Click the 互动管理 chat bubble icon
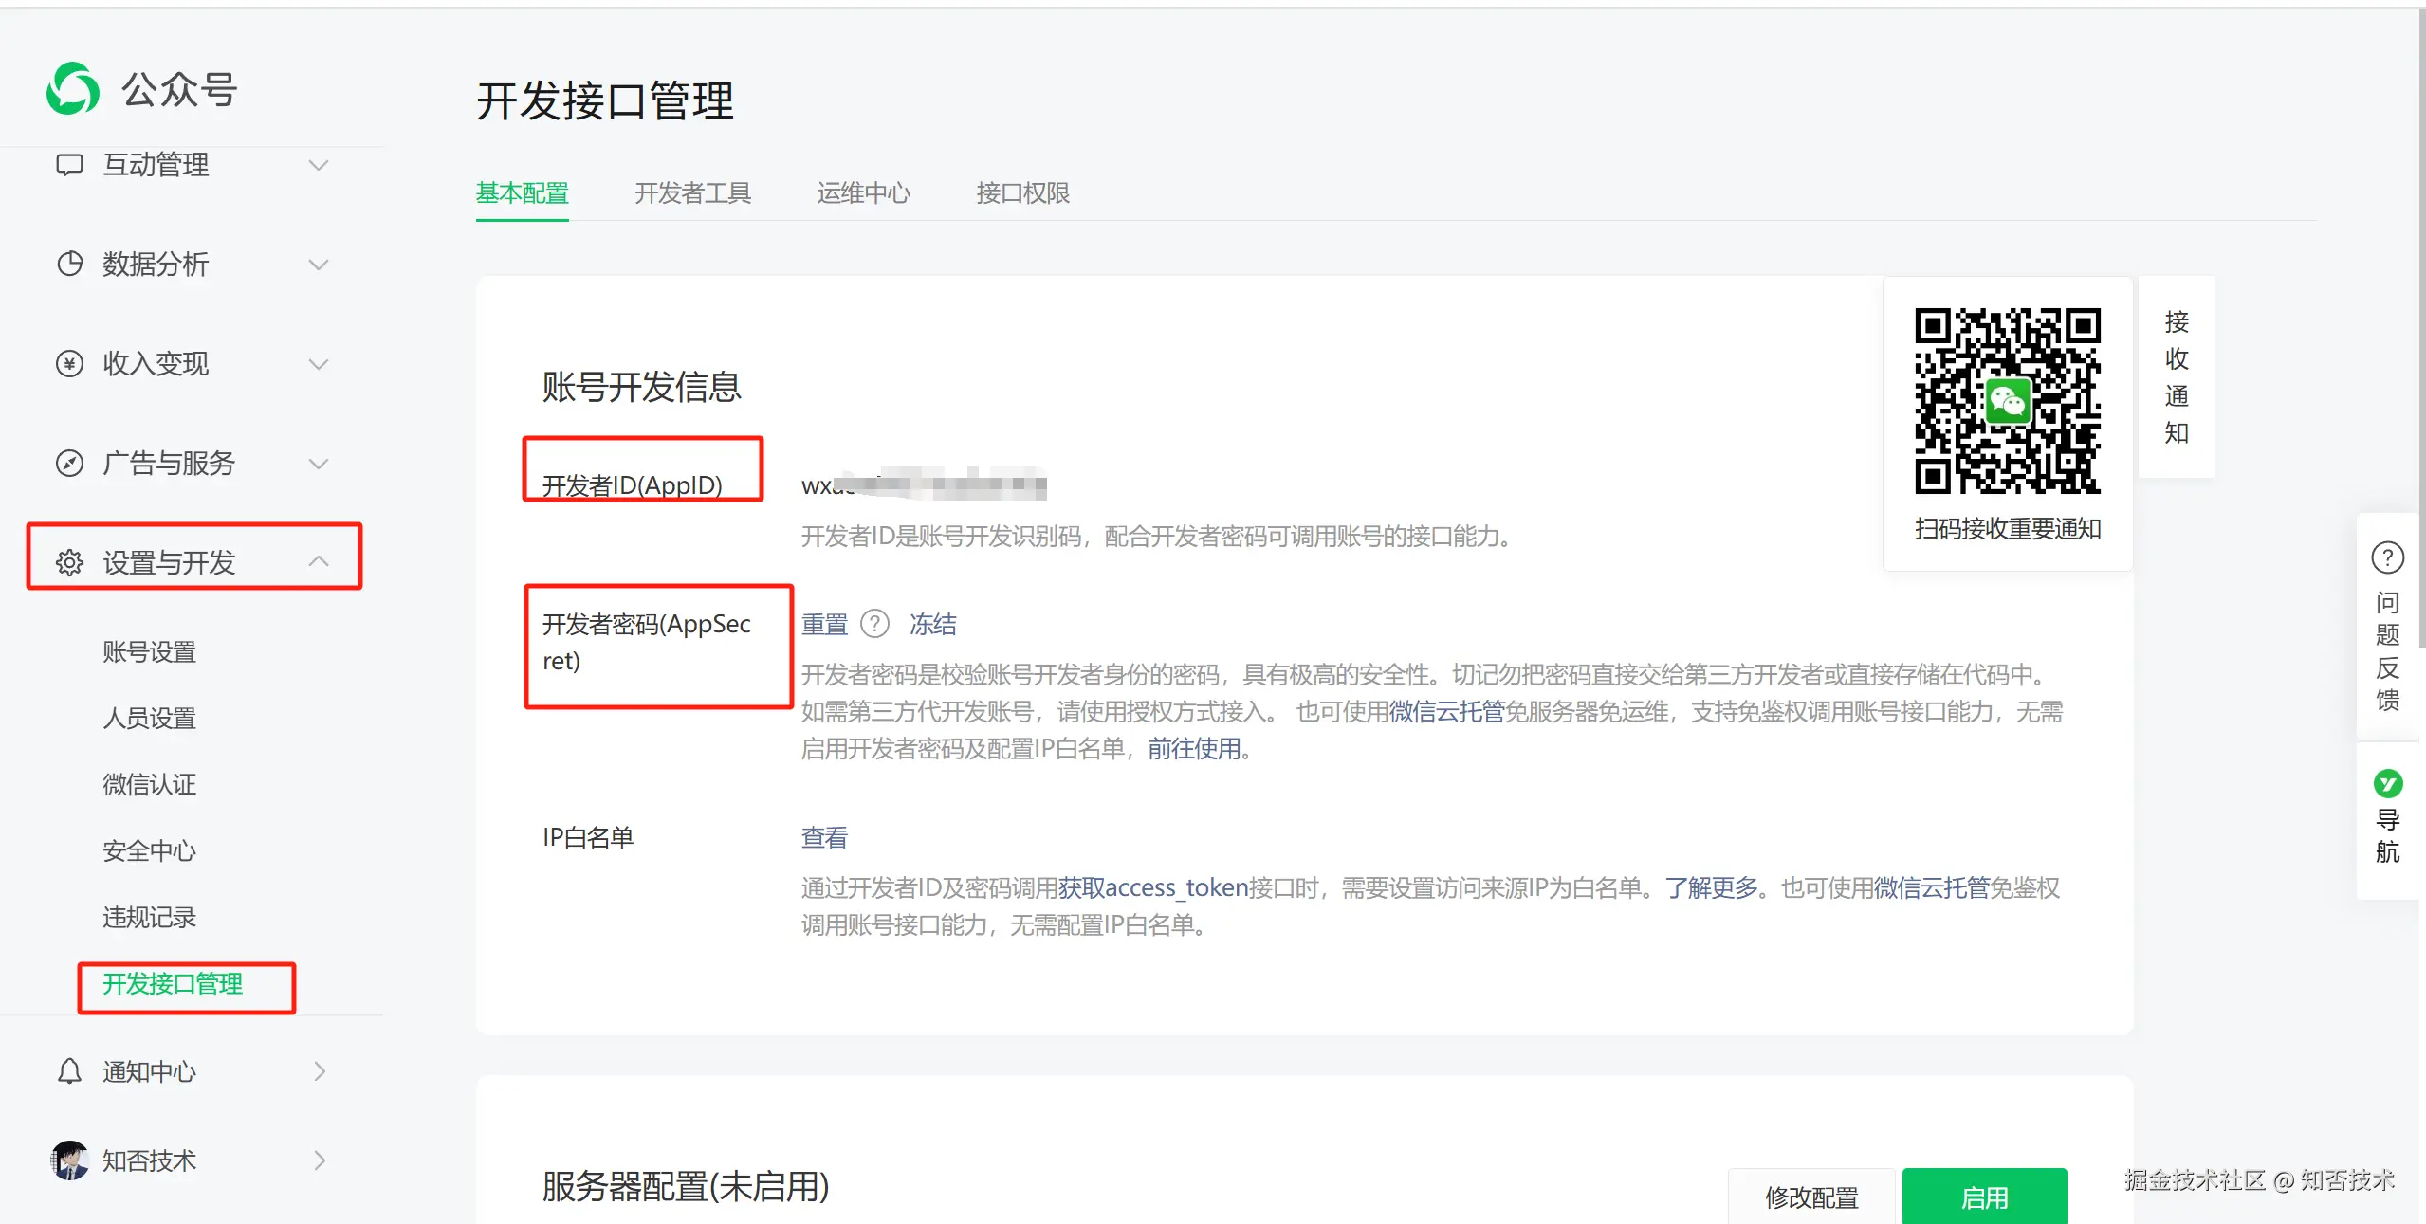The image size is (2426, 1224). [x=69, y=165]
